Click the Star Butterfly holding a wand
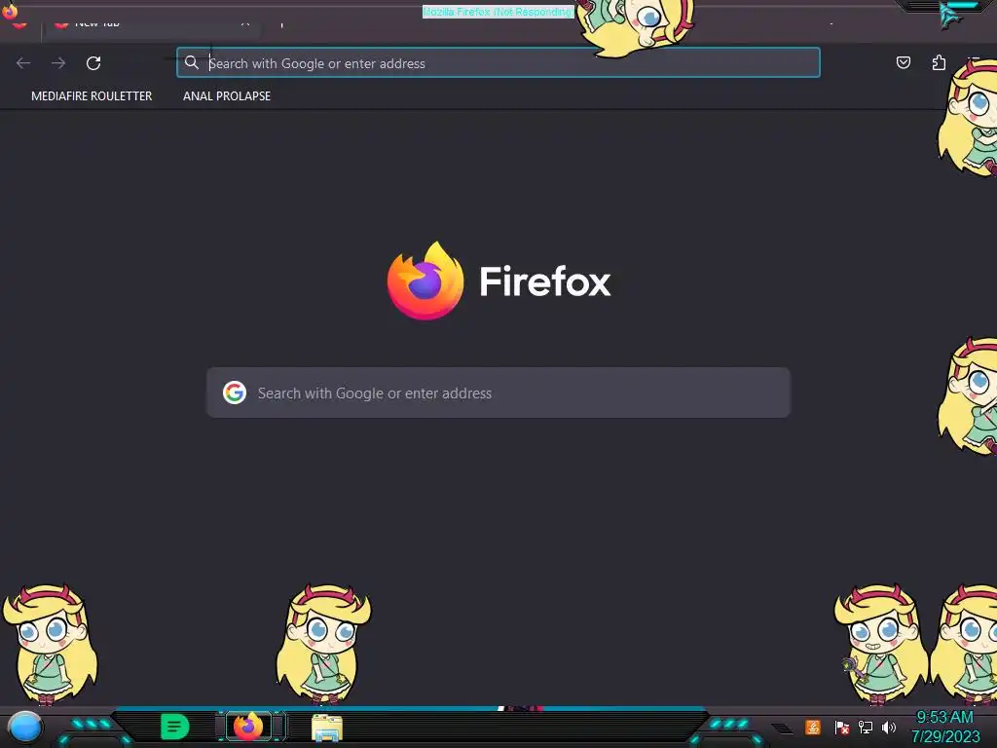Viewport: 997px width, 748px height. pyautogui.click(x=882, y=645)
